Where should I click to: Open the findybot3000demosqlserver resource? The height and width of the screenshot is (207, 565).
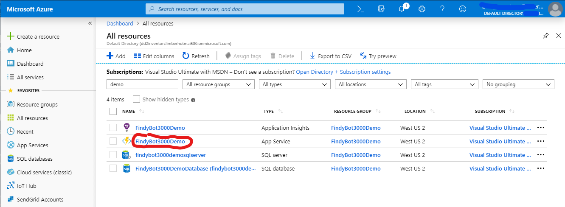pos(171,155)
